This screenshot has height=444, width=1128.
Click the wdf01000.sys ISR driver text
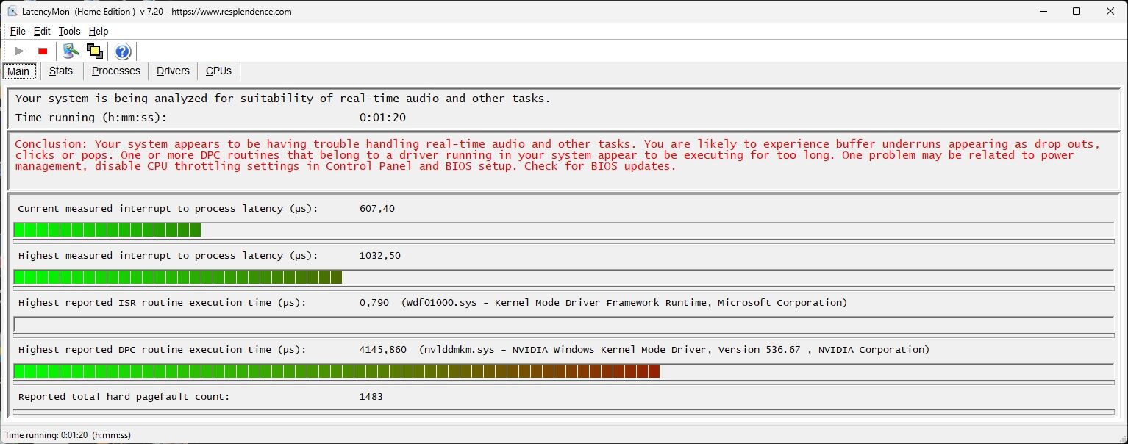pyautogui.click(x=624, y=303)
